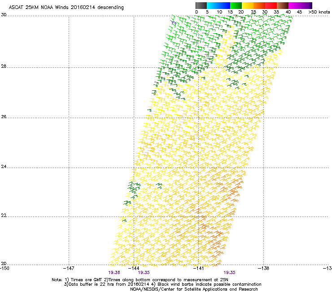Click the '>50 knots' scale label

click(x=319, y=12)
